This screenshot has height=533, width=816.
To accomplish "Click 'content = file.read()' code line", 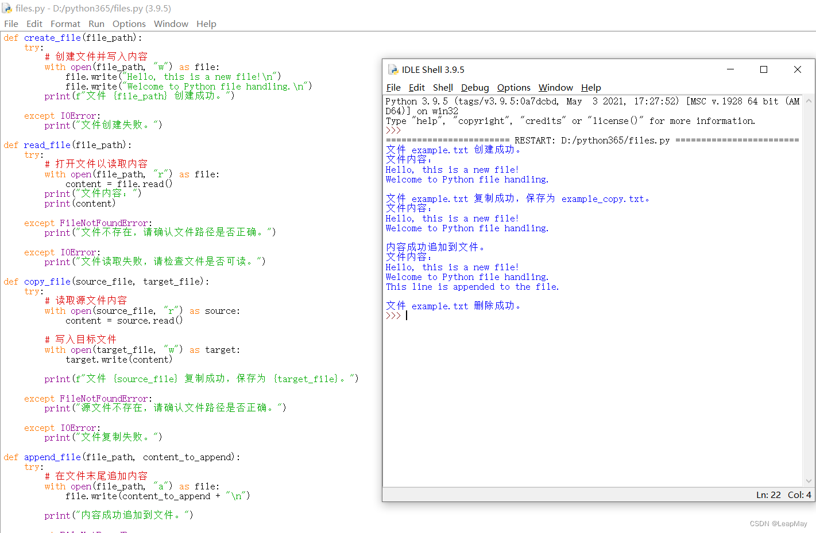I will (119, 184).
